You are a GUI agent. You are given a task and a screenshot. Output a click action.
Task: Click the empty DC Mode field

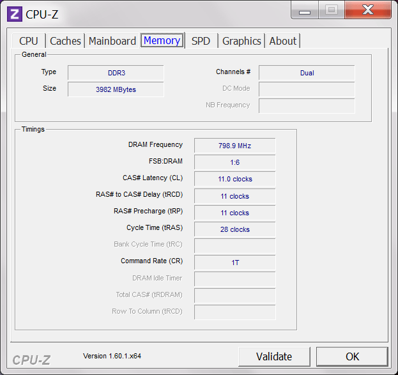(x=307, y=89)
